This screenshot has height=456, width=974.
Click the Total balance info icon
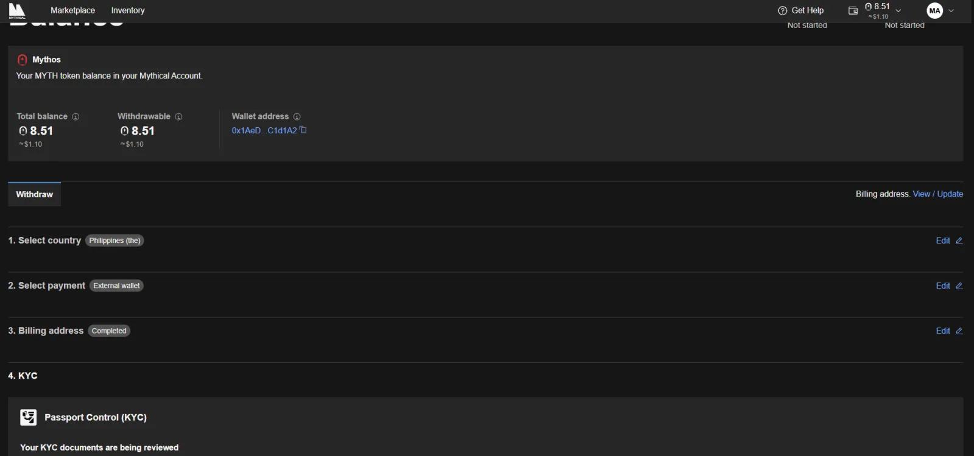76,117
